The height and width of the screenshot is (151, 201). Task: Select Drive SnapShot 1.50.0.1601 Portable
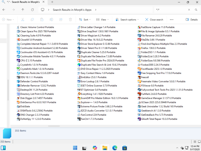click(98, 31)
